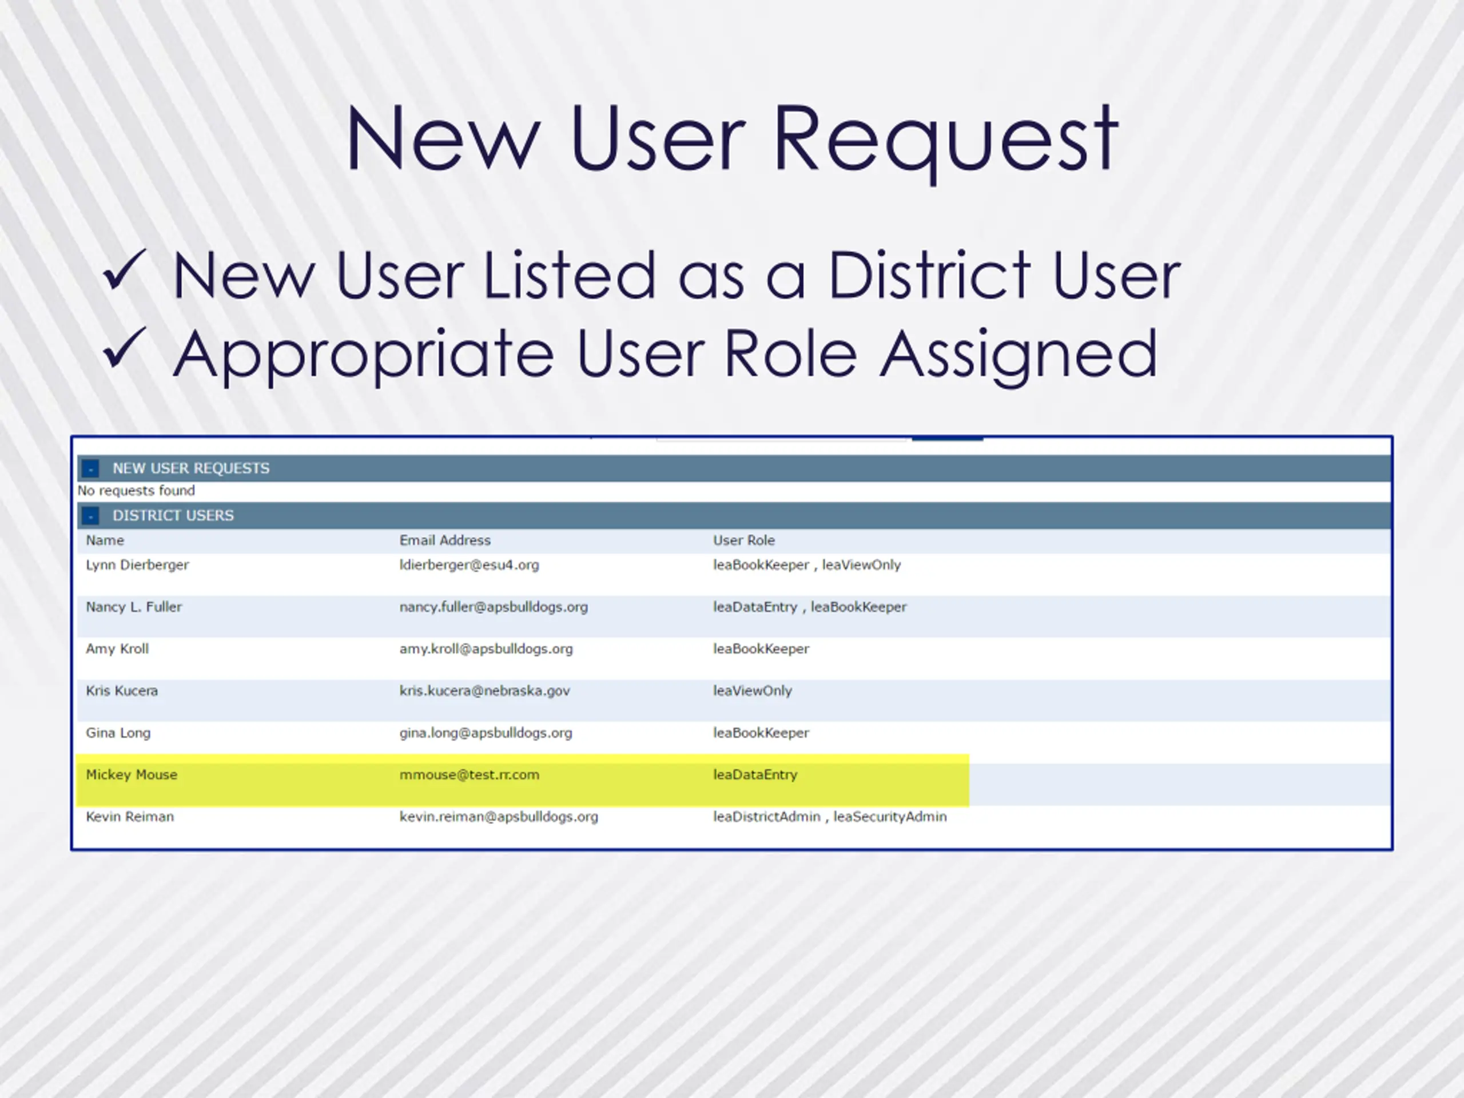1464x1098 pixels.
Task: Select Kris Kucera in the user list
Action: [x=122, y=691]
